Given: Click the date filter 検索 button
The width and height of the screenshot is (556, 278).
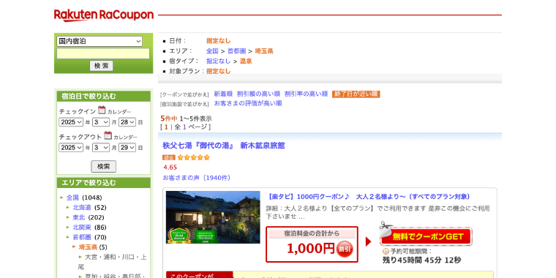Looking at the screenshot, I should click(104, 166).
